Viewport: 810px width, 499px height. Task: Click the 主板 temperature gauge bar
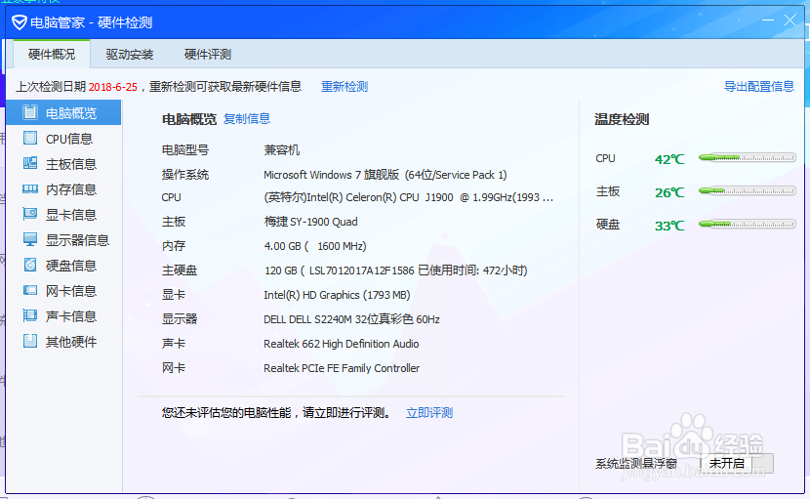[747, 190]
